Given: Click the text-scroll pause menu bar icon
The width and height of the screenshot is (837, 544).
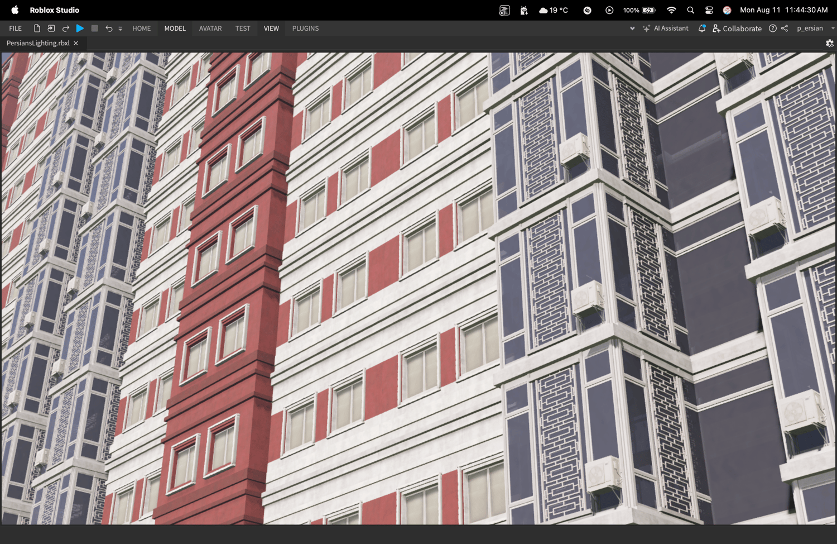Looking at the screenshot, I should click(x=504, y=10).
